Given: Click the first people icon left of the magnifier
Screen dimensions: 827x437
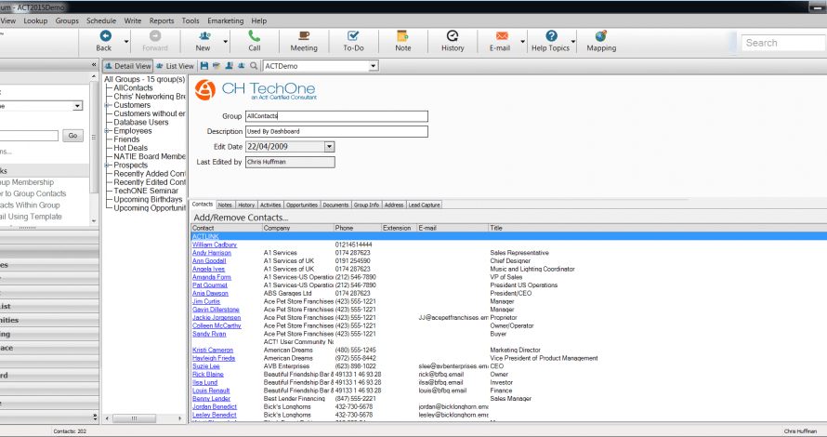Looking at the screenshot, I should pyautogui.click(x=229, y=66).
